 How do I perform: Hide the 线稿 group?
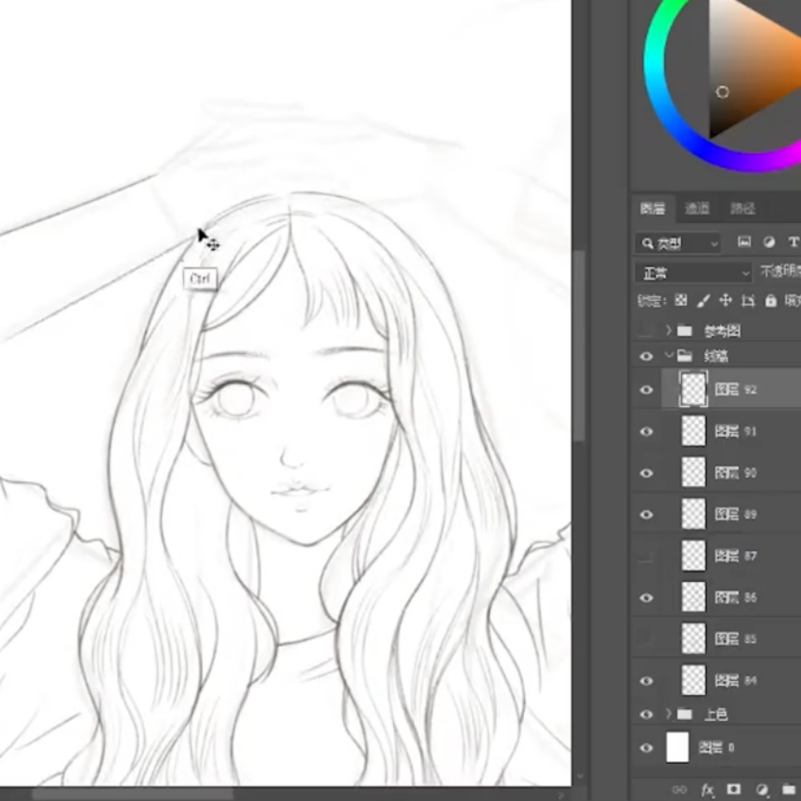646,356
